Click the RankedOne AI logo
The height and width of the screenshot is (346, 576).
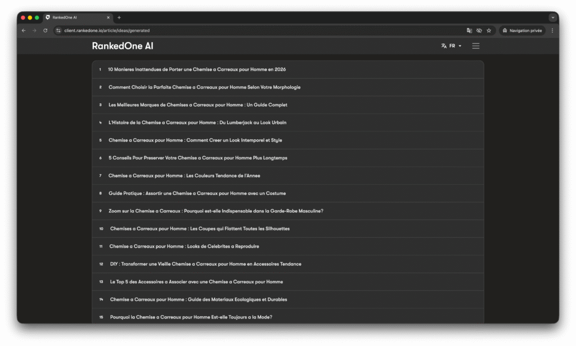122,46
